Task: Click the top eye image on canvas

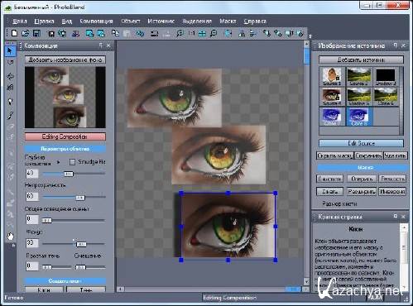Action: pos(175,98)
